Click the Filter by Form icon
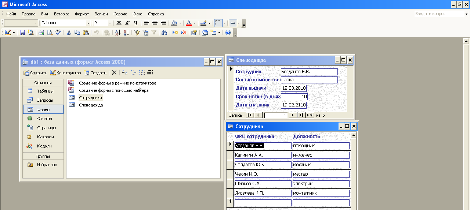This screenshot has height=210, width=470. (x=145, y=33)
